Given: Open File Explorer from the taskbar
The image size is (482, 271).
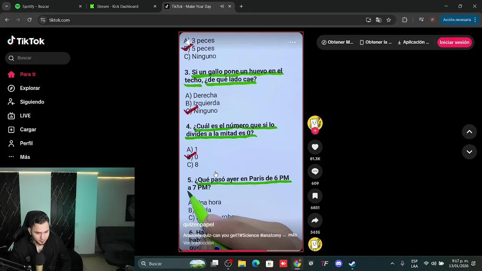Looking at the screenshot, I should (x=242, y=263).
